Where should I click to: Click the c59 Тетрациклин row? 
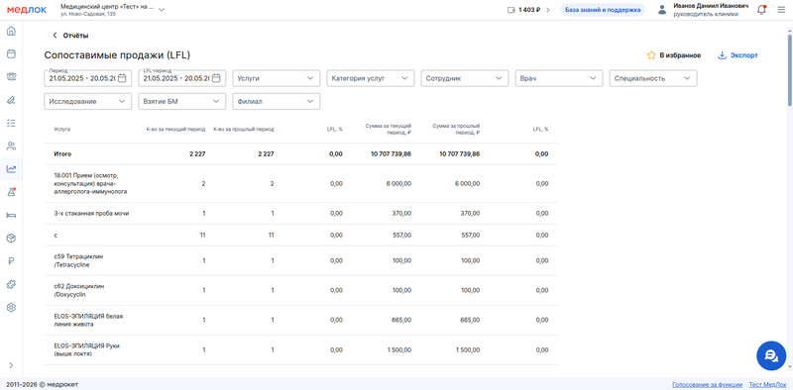pos(301,260)
